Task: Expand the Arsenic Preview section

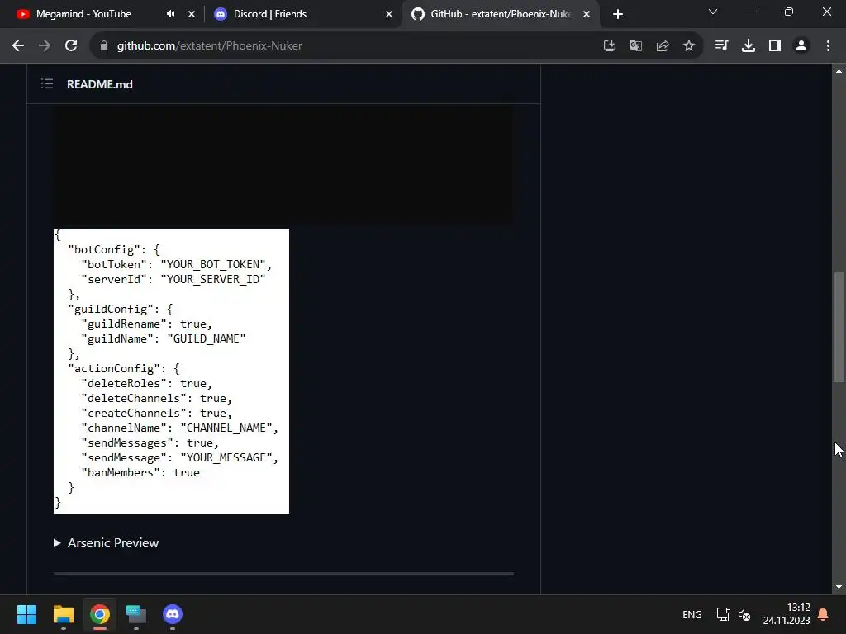Action: point(107,543)
